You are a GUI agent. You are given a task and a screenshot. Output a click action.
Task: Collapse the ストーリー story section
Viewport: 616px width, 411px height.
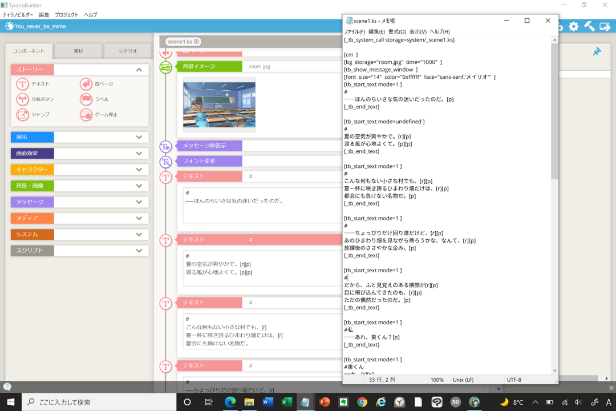(x=139, y=70)
